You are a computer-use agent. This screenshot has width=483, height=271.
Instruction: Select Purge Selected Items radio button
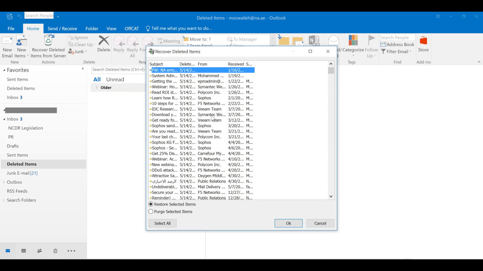[151, 212]
